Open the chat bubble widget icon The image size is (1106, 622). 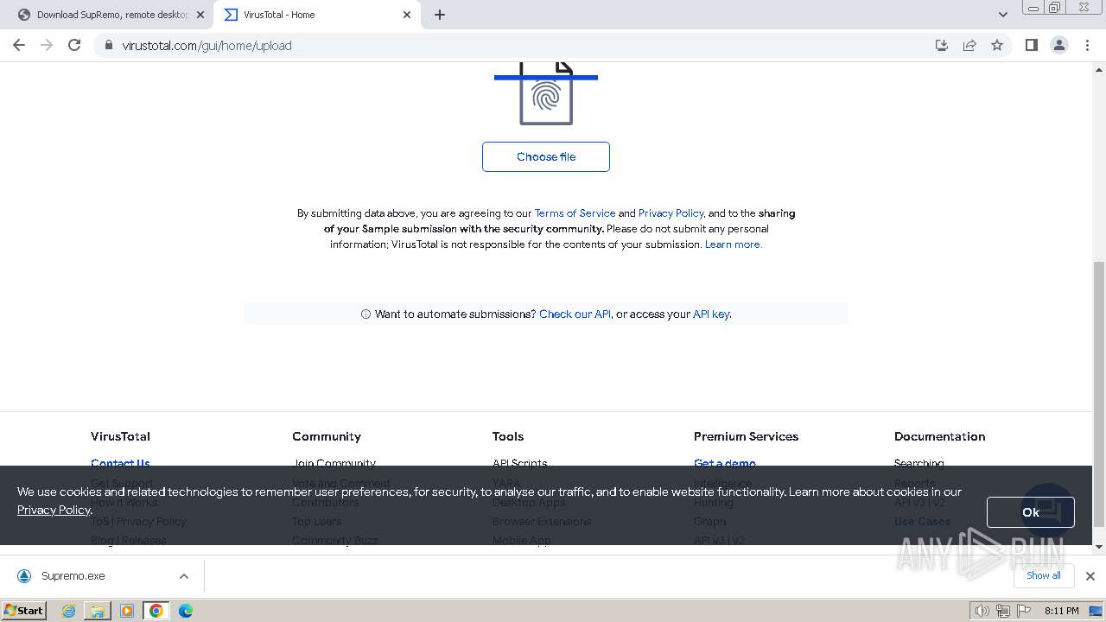point(1047,509)
